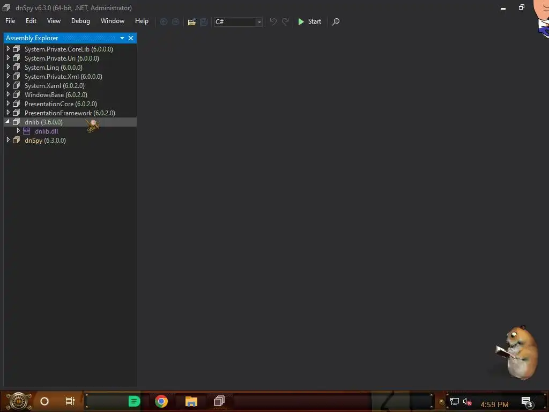Image resolution: width=549 pixels, height=412 pixels.
Task: Select System.Private.Uri (6.0.0.0) assembly
Action: (62, 58)
